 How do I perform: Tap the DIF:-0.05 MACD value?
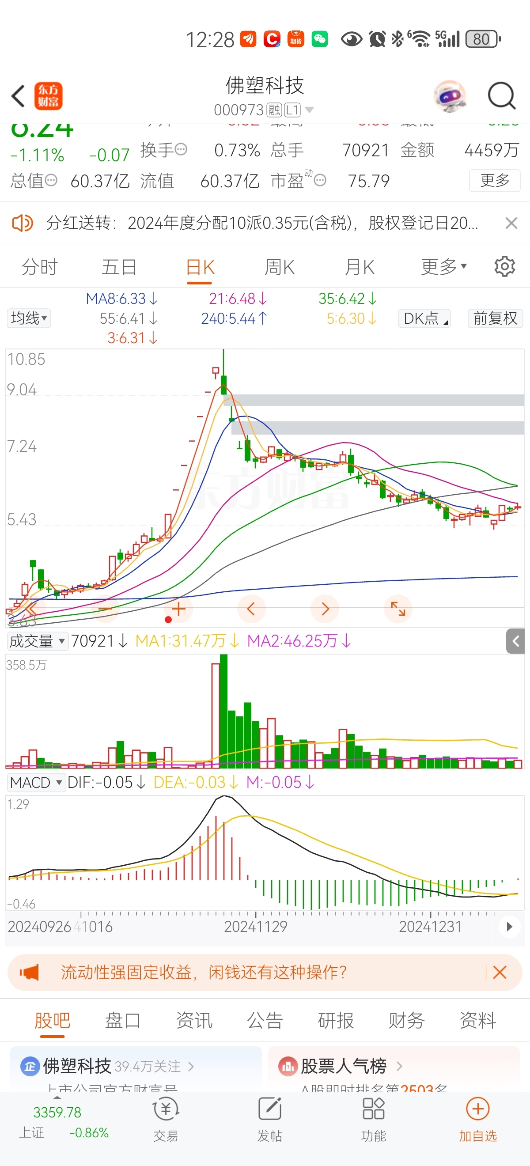106,782
